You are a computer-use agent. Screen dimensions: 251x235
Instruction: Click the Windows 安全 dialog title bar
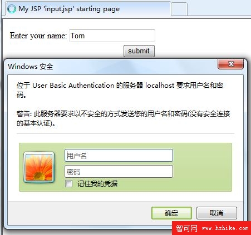(111, 67)
